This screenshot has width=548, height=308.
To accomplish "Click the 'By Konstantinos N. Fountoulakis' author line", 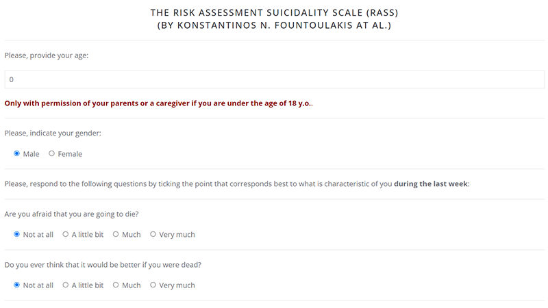I will coord(274,26).
